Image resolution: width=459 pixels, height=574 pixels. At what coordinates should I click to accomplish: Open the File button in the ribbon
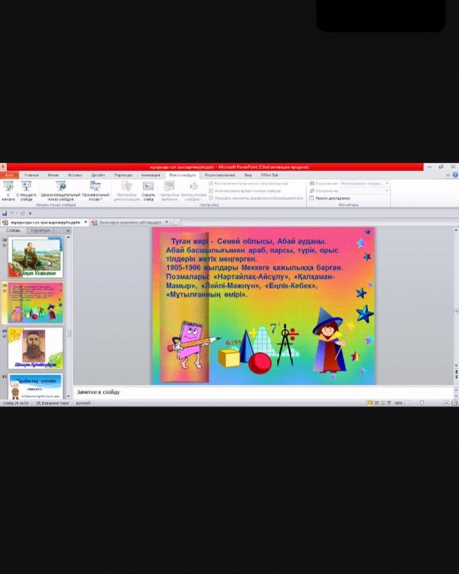click(9, 175)
